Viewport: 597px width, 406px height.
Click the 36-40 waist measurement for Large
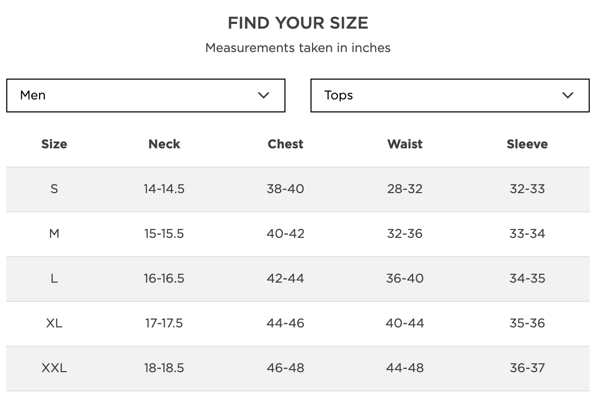click(405, 278)
